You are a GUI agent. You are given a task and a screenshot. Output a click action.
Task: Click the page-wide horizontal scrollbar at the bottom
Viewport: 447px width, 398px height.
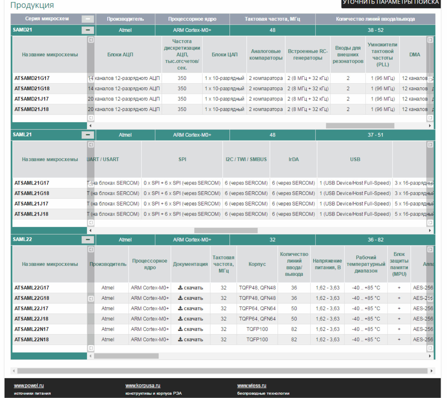[x=223, y=371]
